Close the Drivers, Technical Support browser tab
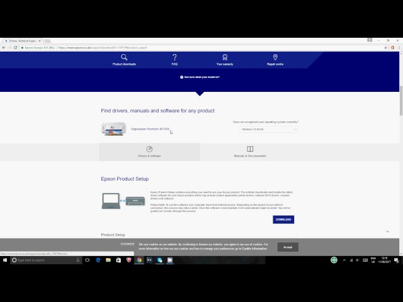The height and width of the screenshot is (302, 403). pyautogui.click(x=40, y=41)
